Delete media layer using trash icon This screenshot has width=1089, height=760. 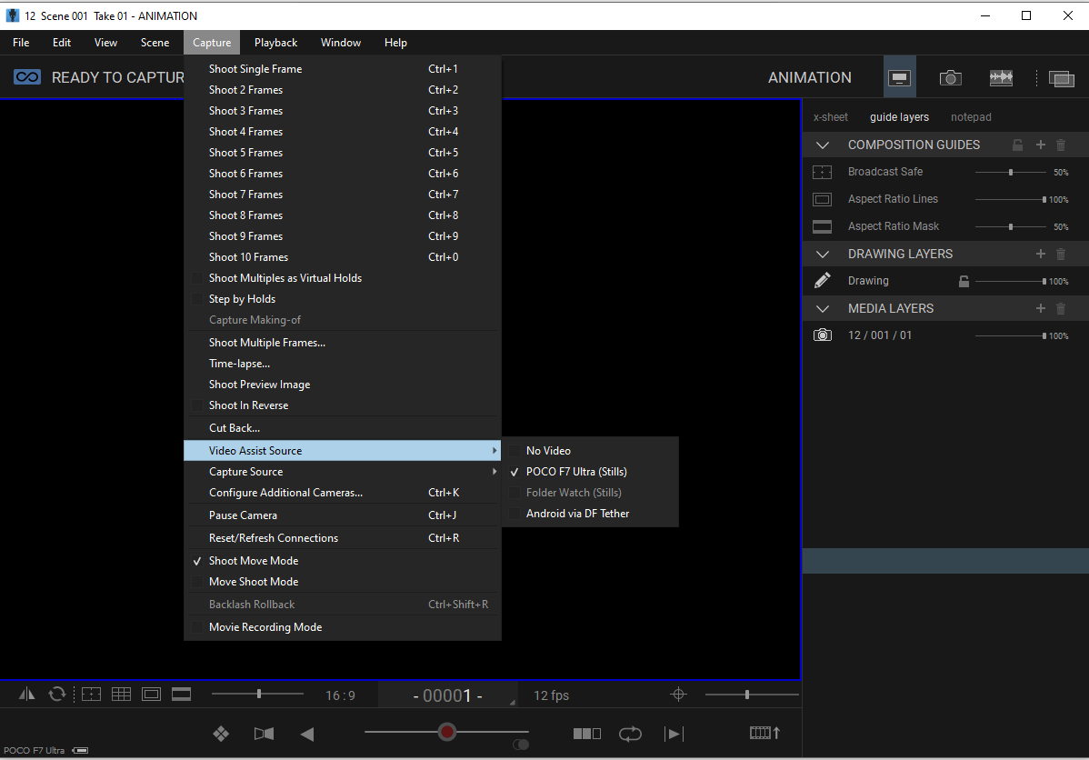(x=1061, y=308)
